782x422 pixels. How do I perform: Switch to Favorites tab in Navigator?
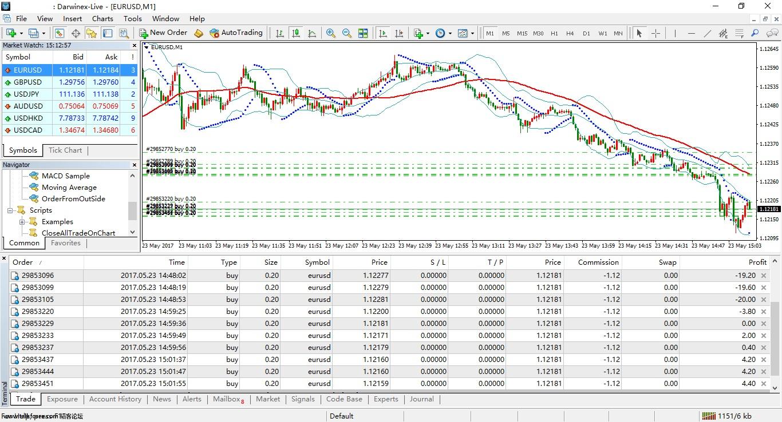[66, 243]
